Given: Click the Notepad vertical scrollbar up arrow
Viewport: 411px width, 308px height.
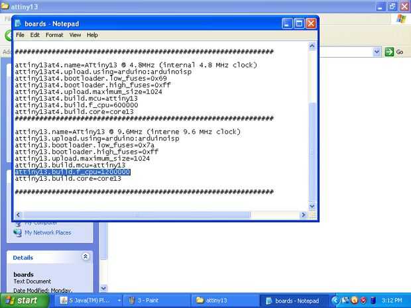Looking at the screenshot, I should click(312, 46).
